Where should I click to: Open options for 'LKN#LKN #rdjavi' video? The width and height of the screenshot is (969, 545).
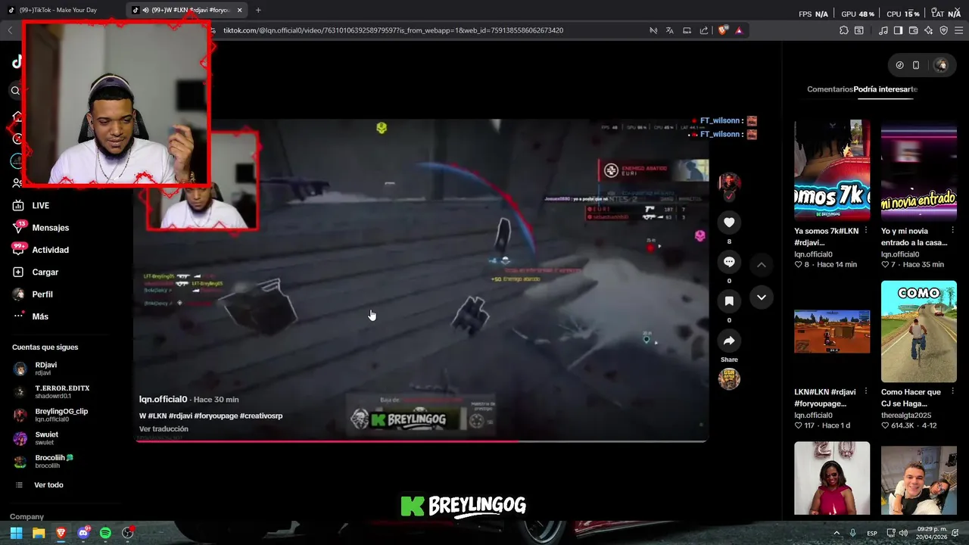tap(865, 393)
